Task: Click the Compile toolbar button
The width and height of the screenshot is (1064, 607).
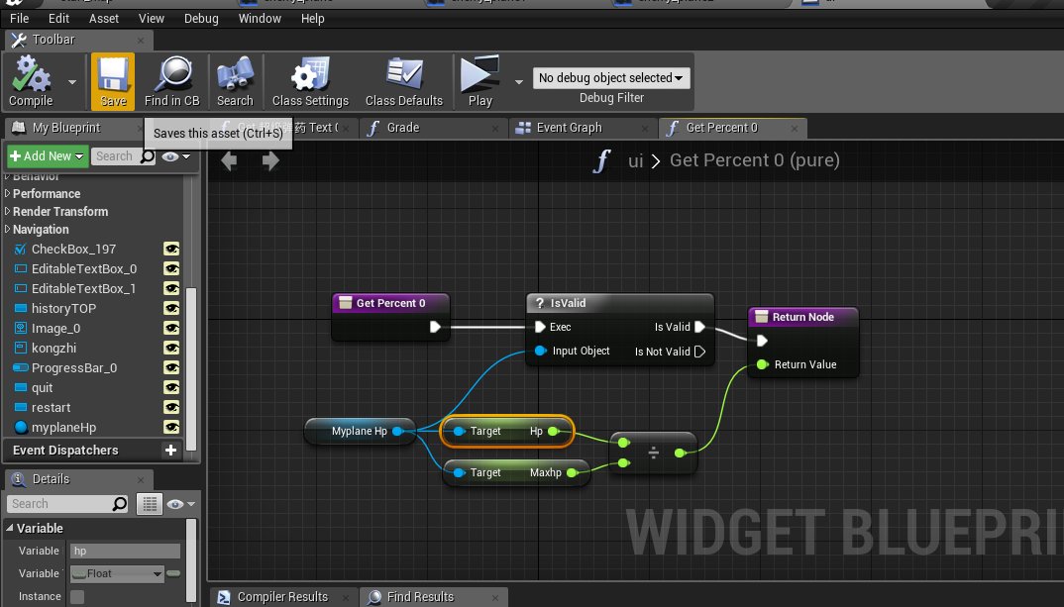Action: (x=31, y=82)
